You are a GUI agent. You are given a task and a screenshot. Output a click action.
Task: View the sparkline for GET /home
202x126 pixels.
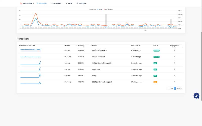click(31, 69)
